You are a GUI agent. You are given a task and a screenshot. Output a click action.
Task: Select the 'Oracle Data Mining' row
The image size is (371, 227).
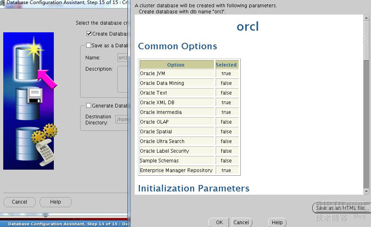click(189, 83)
